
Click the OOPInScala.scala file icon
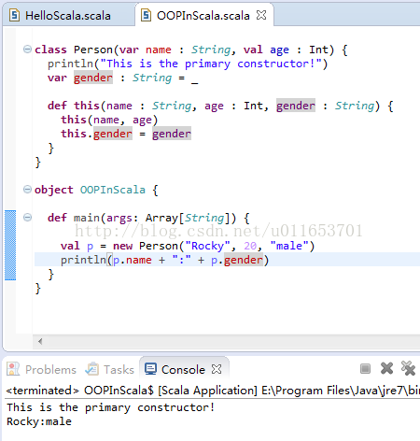pyautogui.click(x=146, y=15)
